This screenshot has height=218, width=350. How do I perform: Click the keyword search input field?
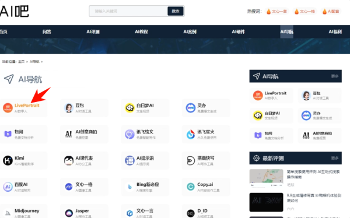click(128, 11)
